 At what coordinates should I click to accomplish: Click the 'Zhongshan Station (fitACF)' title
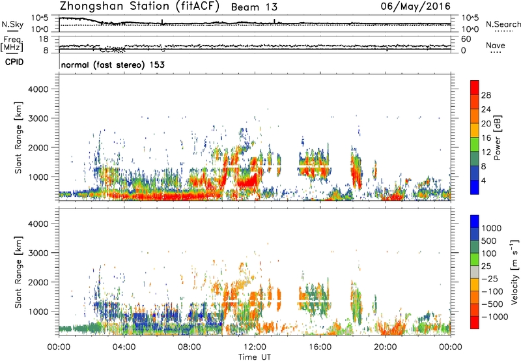[x=139, y=7]
